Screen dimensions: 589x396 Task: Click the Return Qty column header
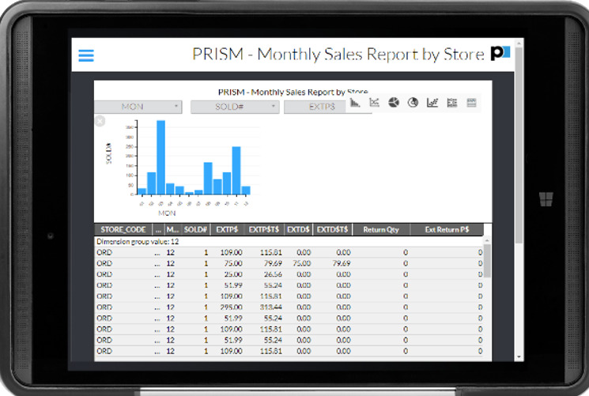point(381,229)
